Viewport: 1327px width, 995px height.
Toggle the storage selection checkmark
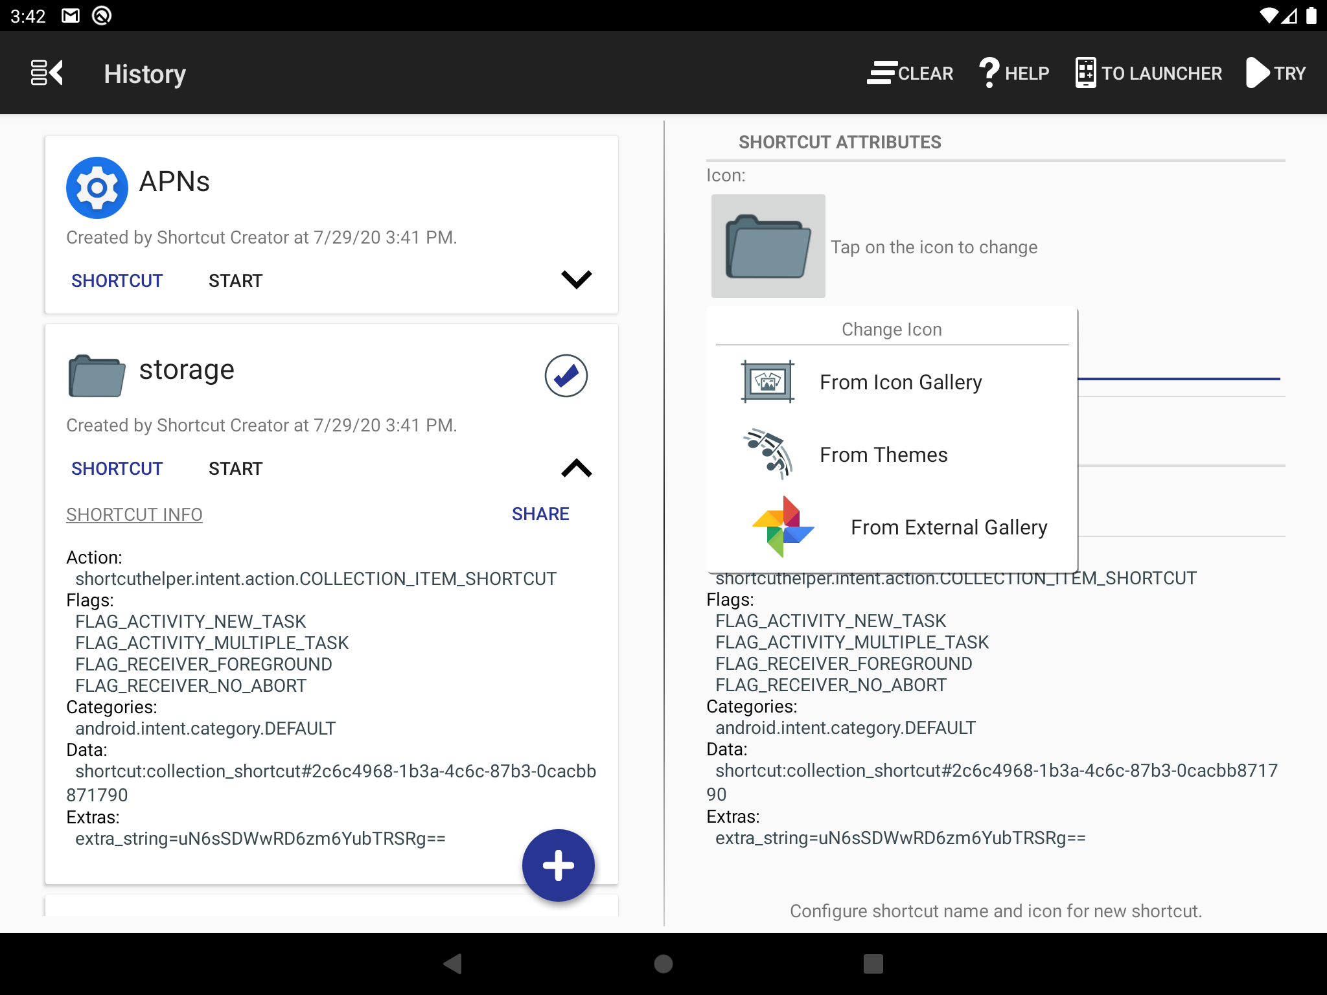[566, 376]
